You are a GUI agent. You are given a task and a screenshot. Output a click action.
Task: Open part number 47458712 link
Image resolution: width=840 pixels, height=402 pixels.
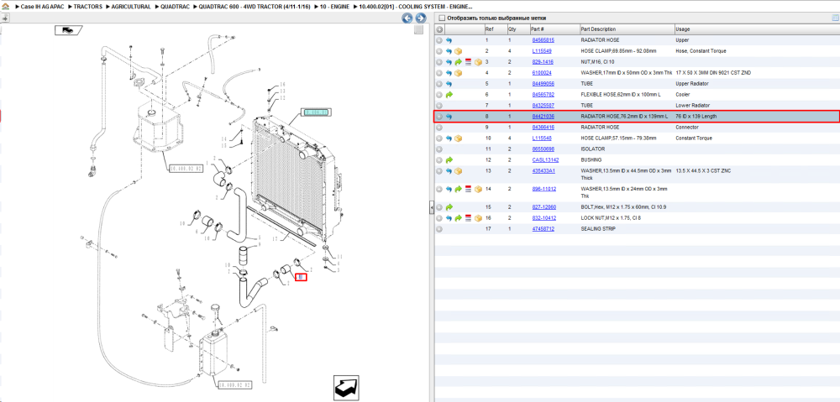[x=543, y=229]
